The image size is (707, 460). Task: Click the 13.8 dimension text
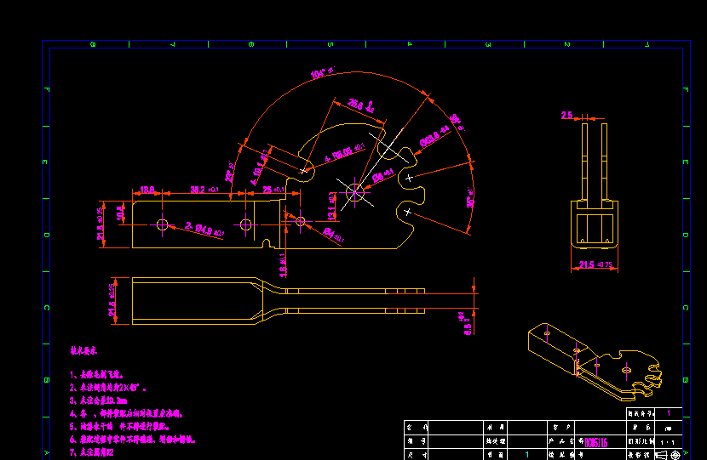point(147,189)
